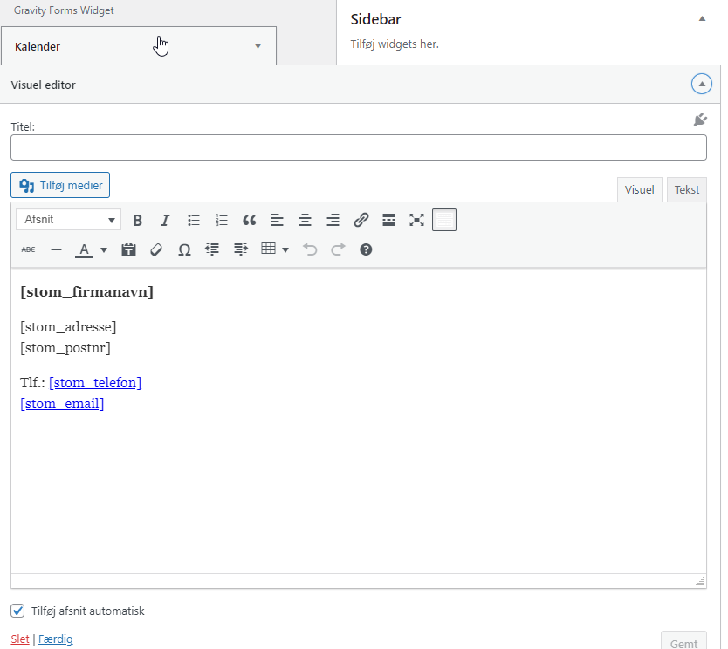Click the insert link icon

(361, 220)
